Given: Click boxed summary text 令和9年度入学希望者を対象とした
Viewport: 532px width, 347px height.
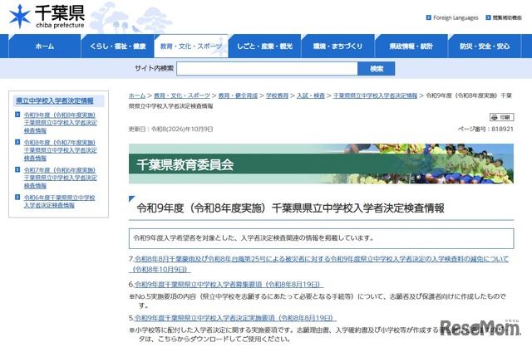Looking at the screenshot, I should [x=253, y=238].
